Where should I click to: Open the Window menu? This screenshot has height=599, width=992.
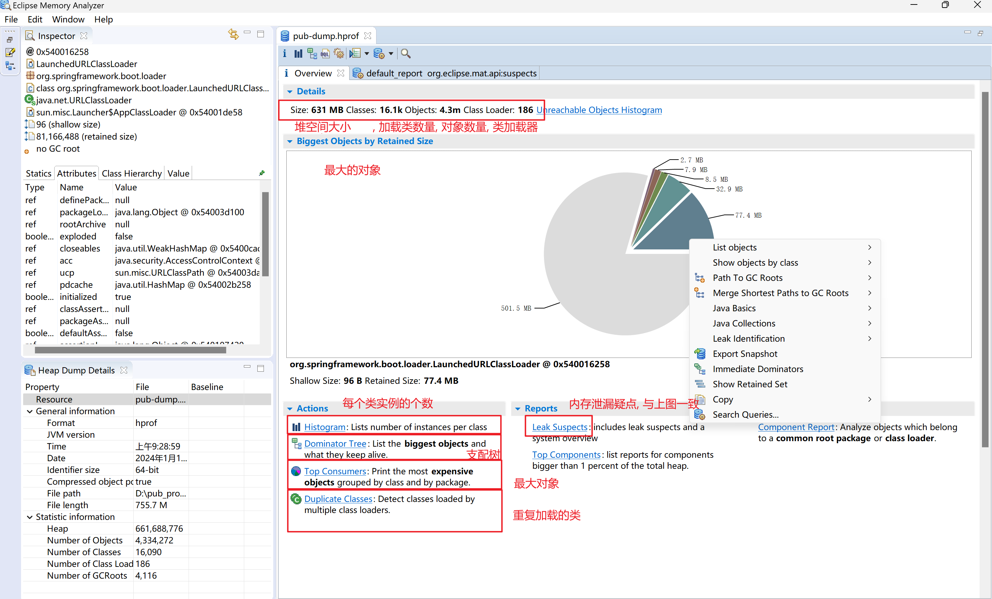(x=68, y=19)
